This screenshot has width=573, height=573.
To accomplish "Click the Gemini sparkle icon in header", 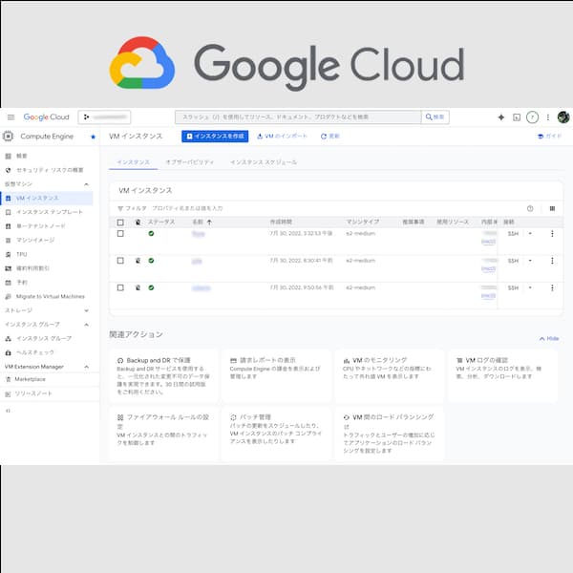I will (x=501, y=117).
